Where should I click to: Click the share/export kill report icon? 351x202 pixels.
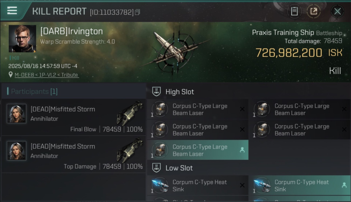click(313, 11)
